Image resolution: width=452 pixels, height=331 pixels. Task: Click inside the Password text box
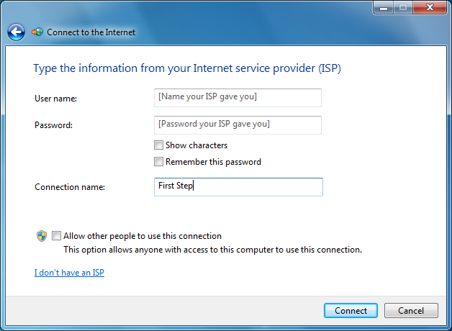click(x=238, y=124)
